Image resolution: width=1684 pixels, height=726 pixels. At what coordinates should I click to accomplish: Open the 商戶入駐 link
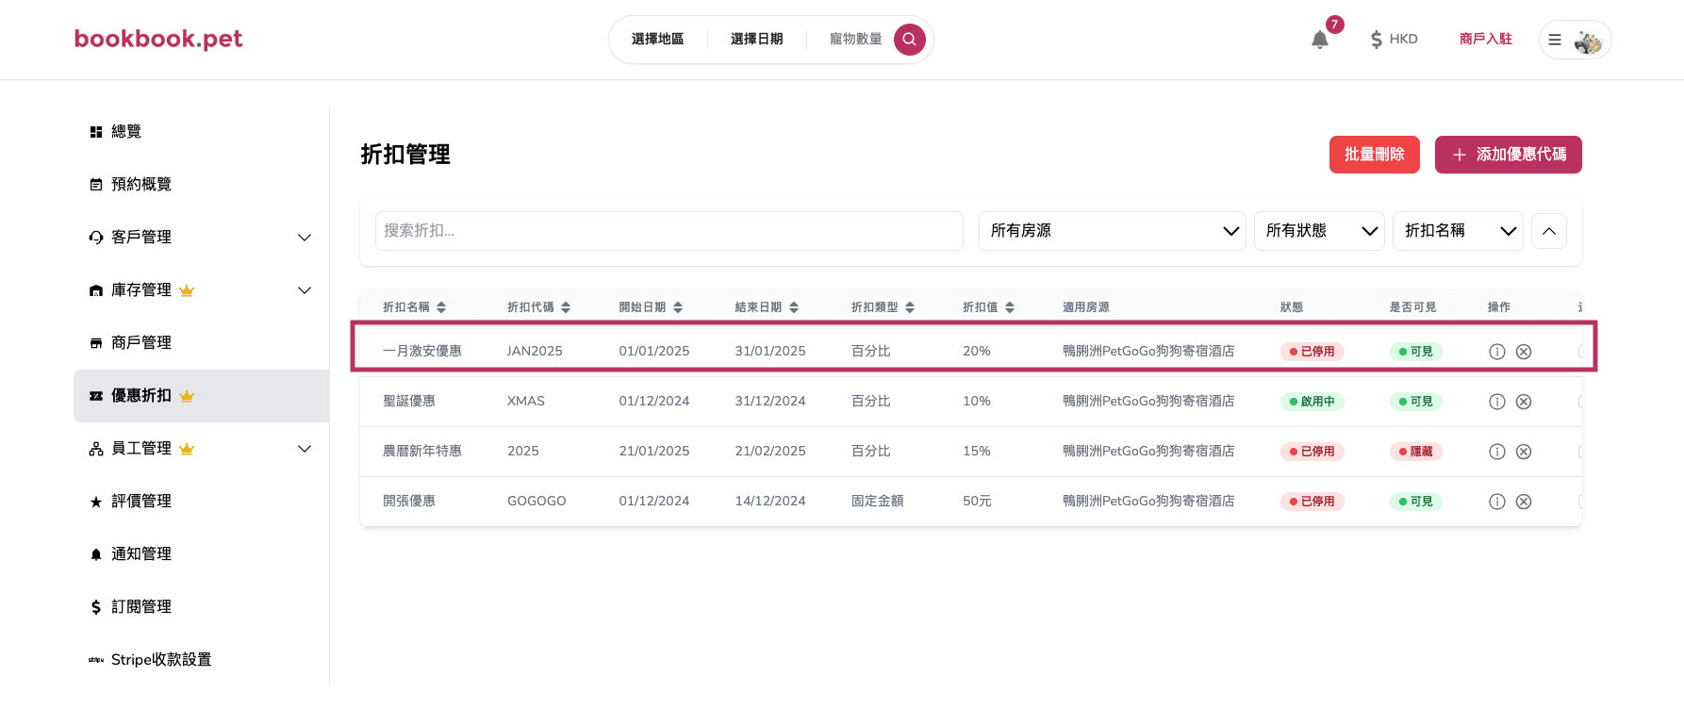[x=1485, y=40]
